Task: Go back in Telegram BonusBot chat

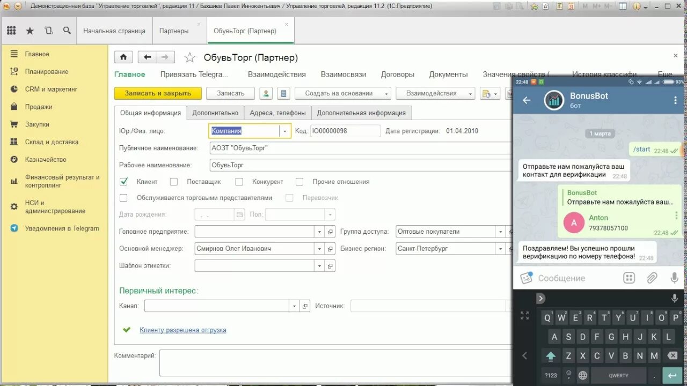Action: [x=527, y=100]
